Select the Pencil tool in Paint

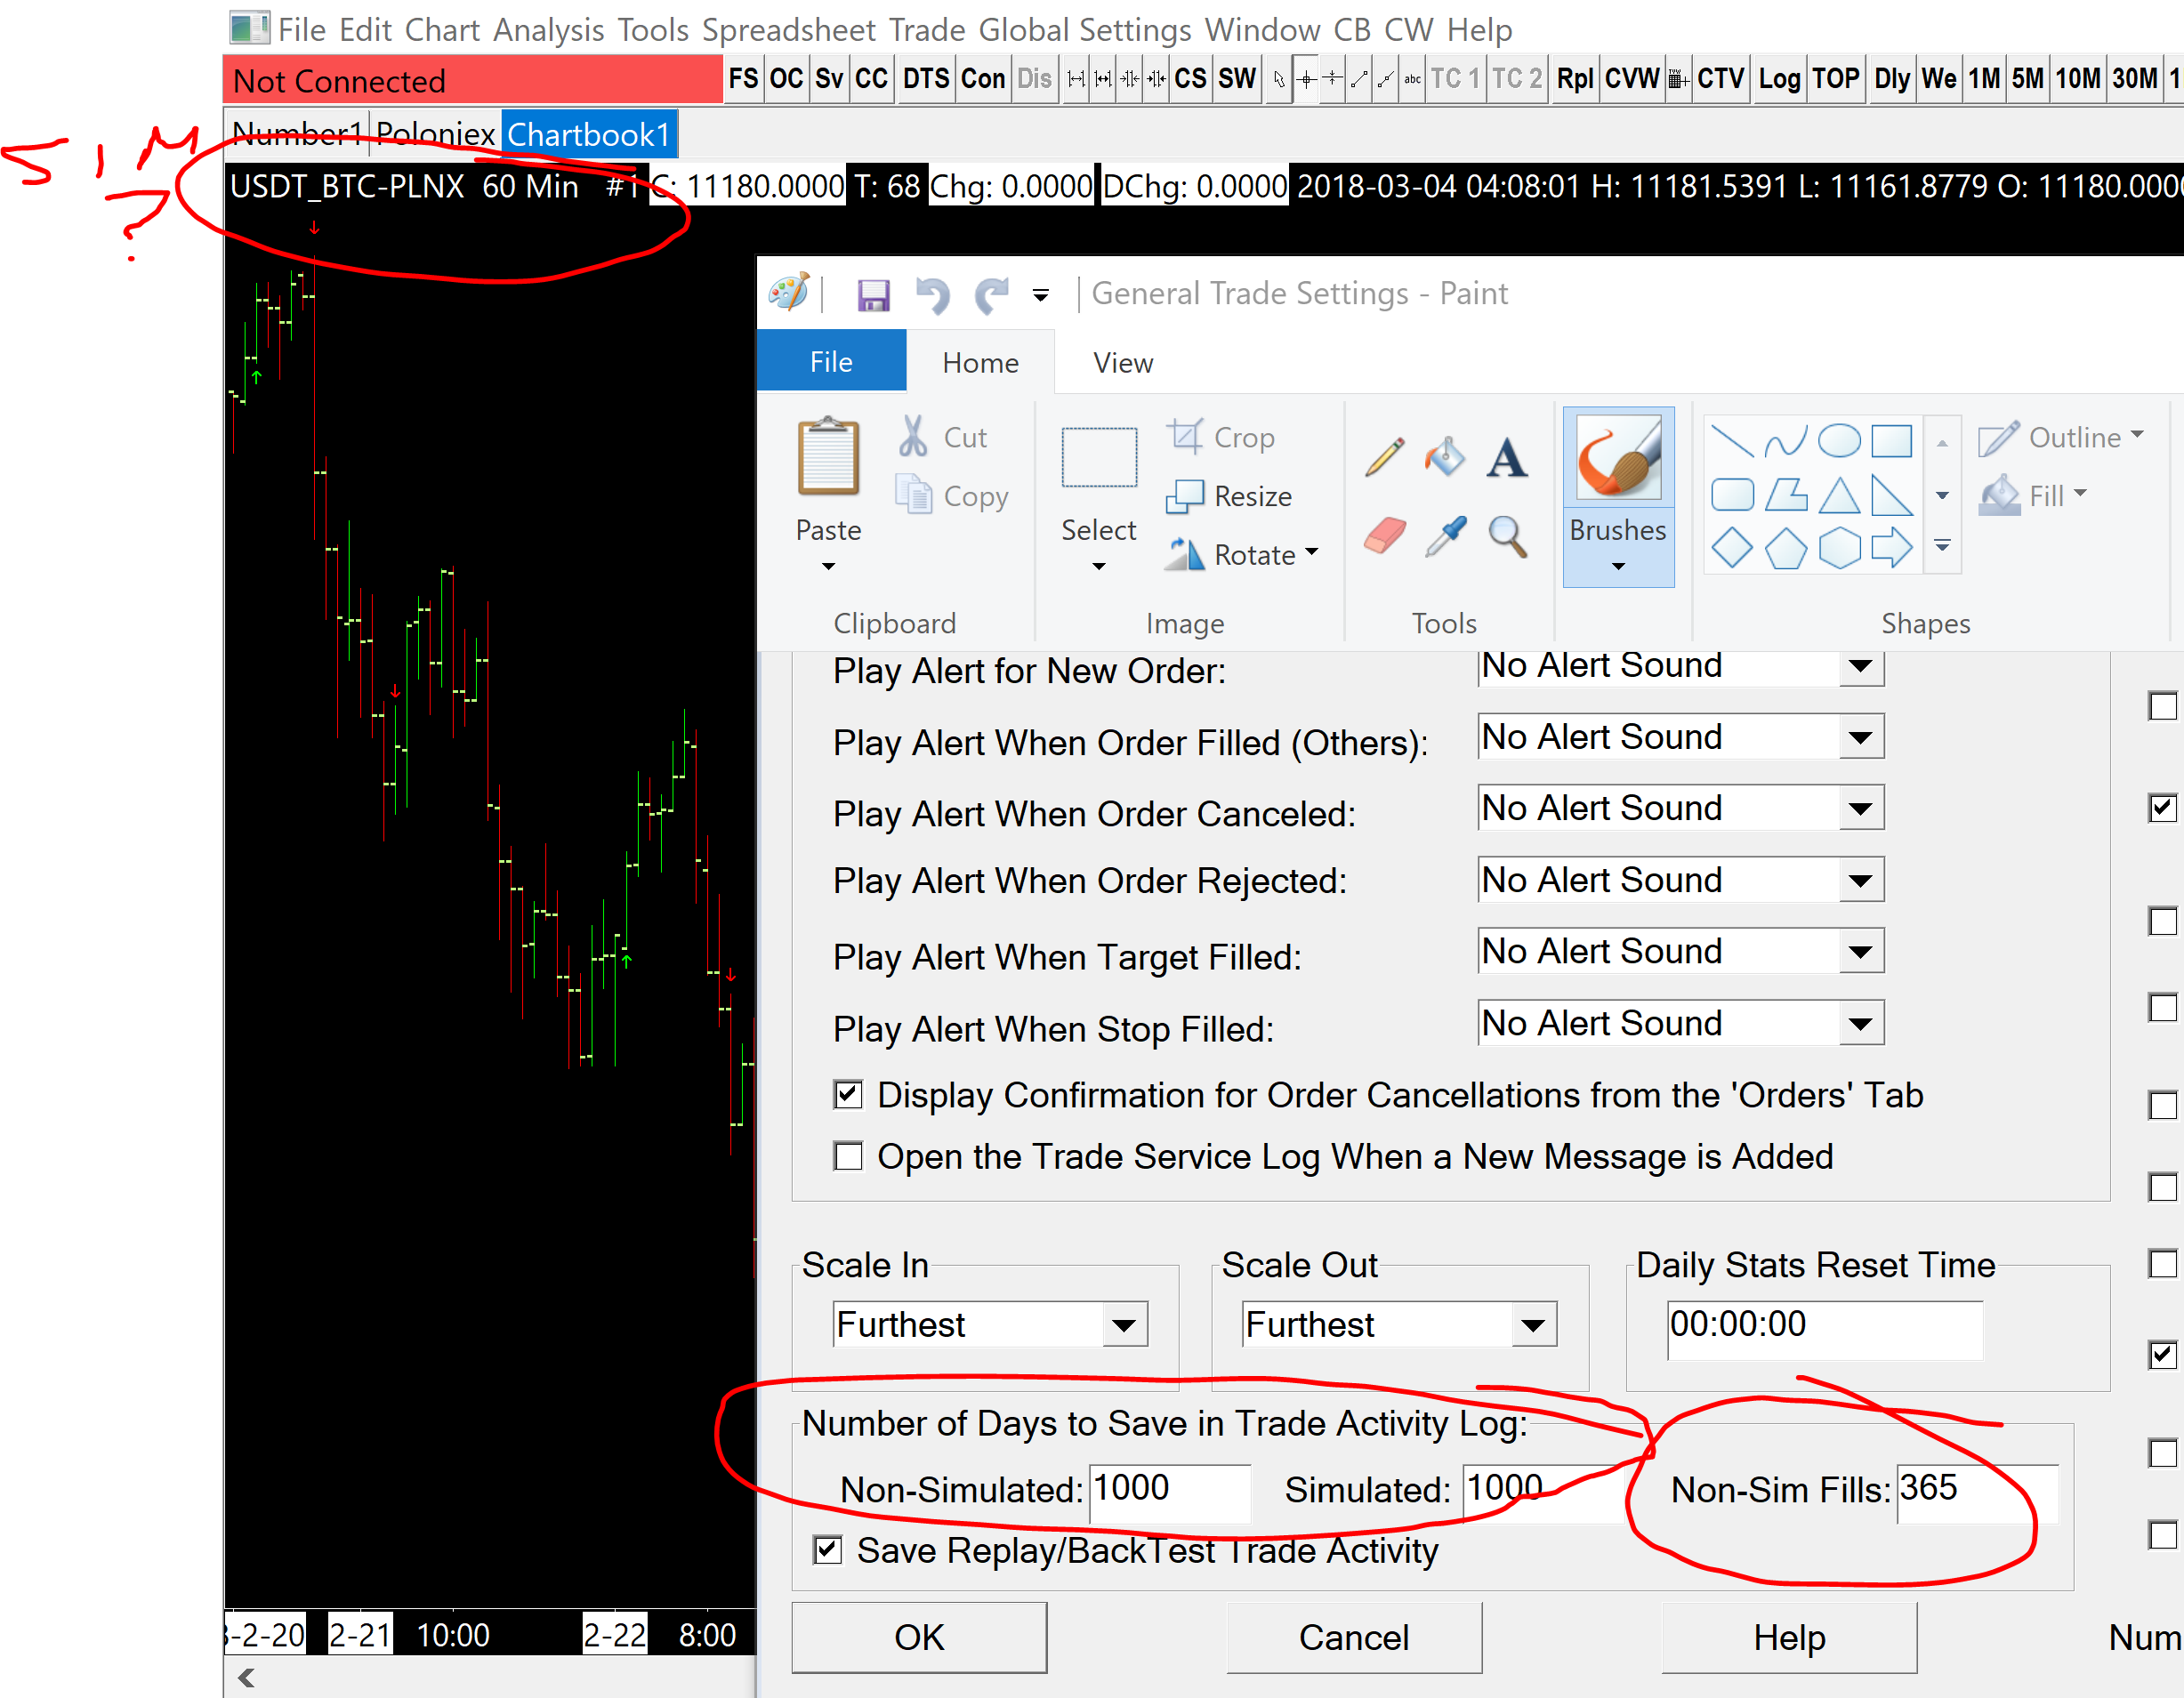[1384, 457]
